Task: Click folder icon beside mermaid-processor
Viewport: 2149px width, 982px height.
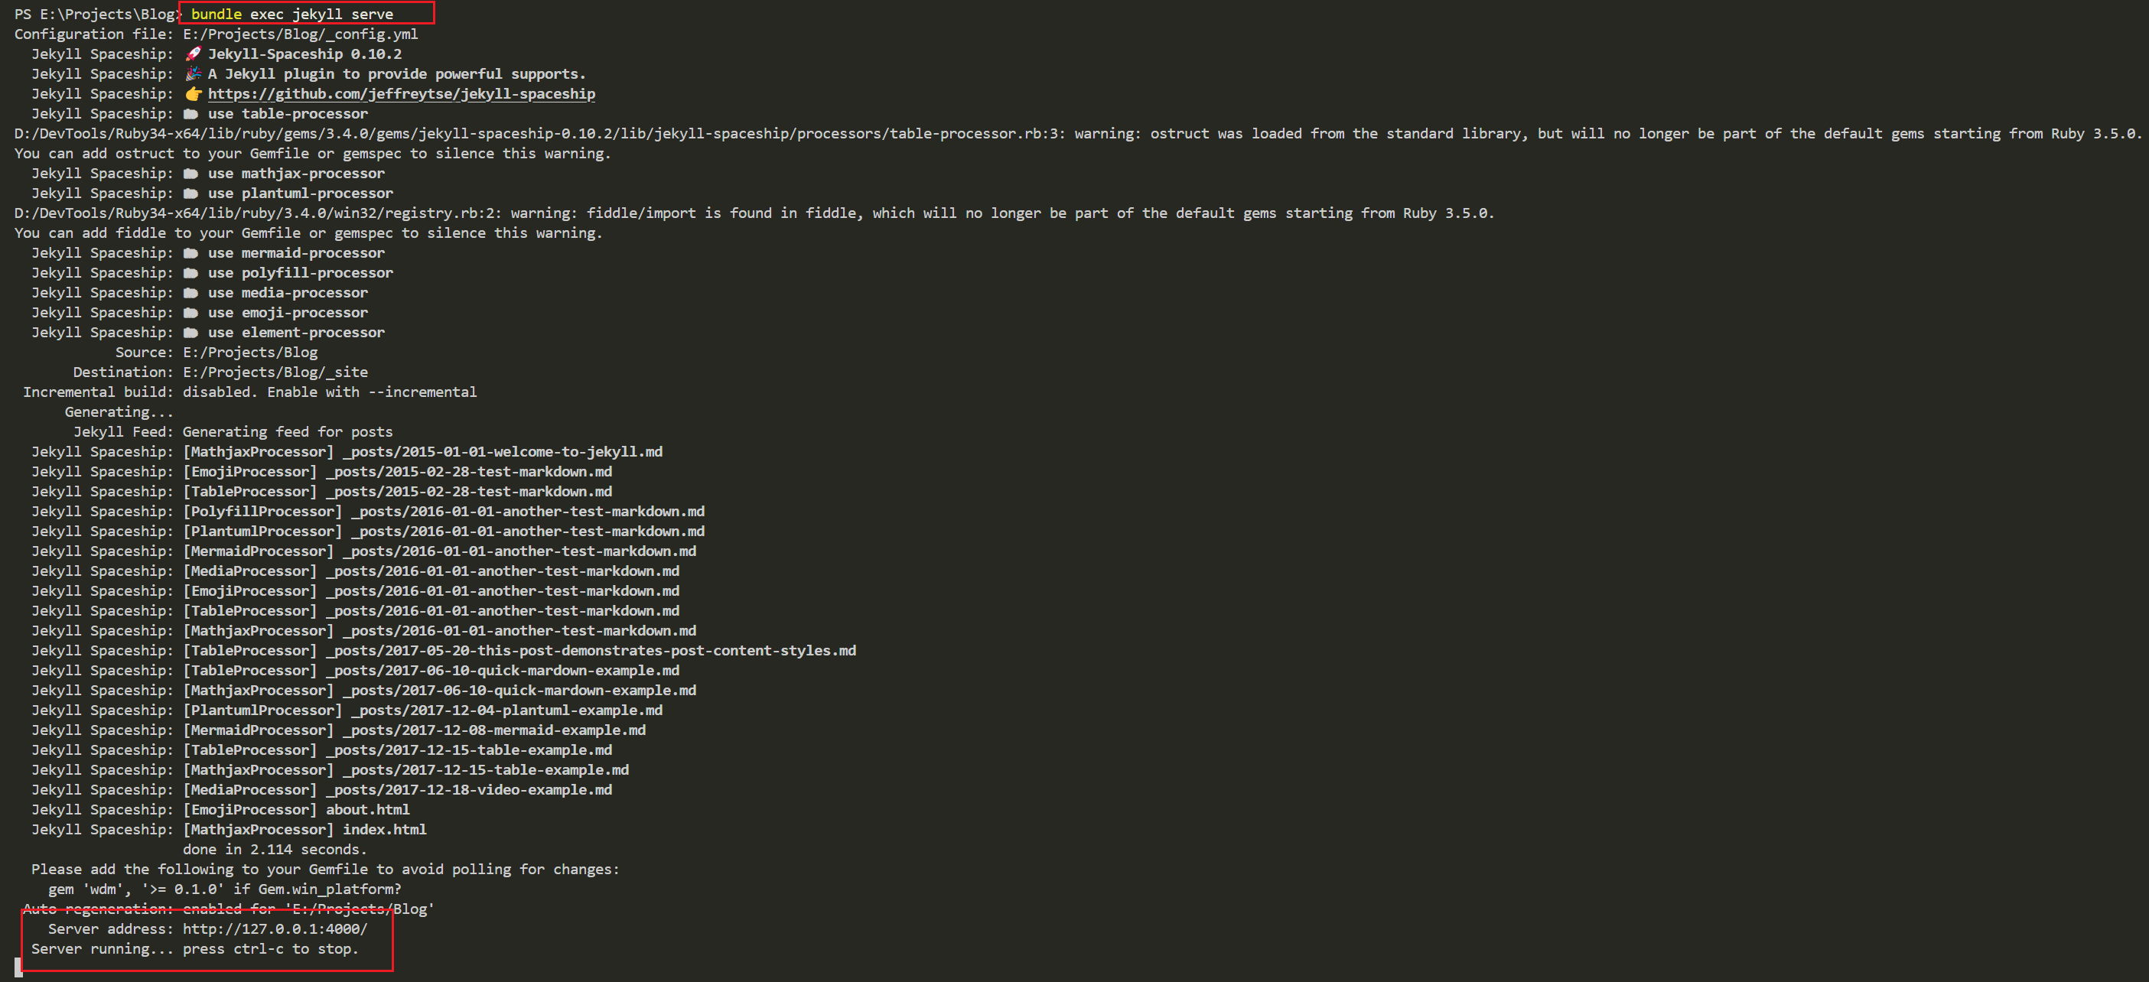Action: [x=191, y=254]
